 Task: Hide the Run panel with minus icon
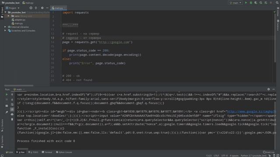coord(273,89)
